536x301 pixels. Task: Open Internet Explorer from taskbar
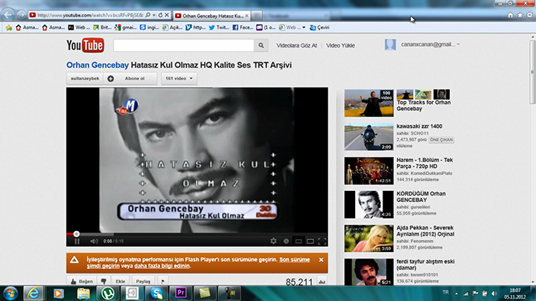pos(33,293)
